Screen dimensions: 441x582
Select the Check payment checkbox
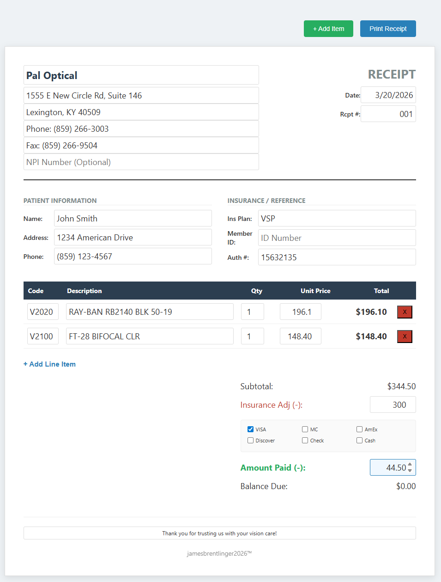[x=305, y=441]
